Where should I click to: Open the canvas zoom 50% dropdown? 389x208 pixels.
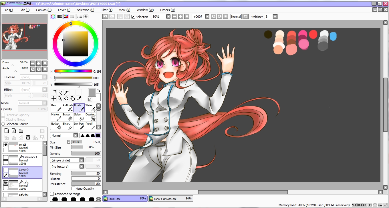tap(168, 17)
